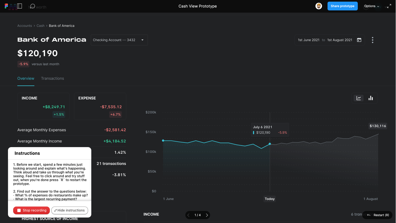Click Stop recording button
The image size is (396, 223).
pos(32,210)
